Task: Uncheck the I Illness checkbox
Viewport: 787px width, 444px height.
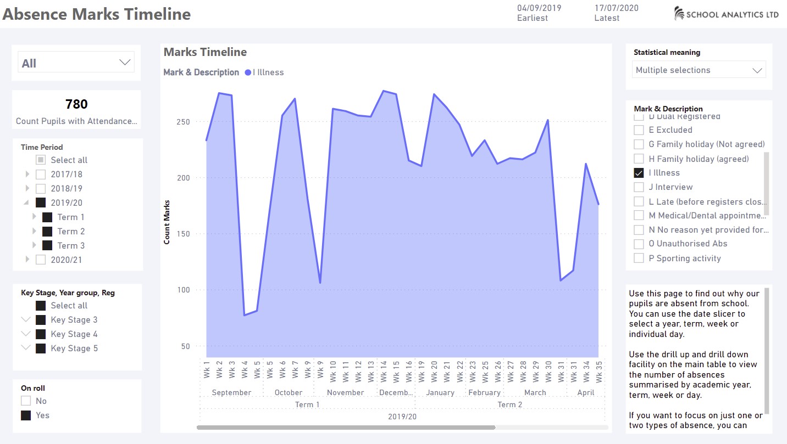Action: (639, 173)
